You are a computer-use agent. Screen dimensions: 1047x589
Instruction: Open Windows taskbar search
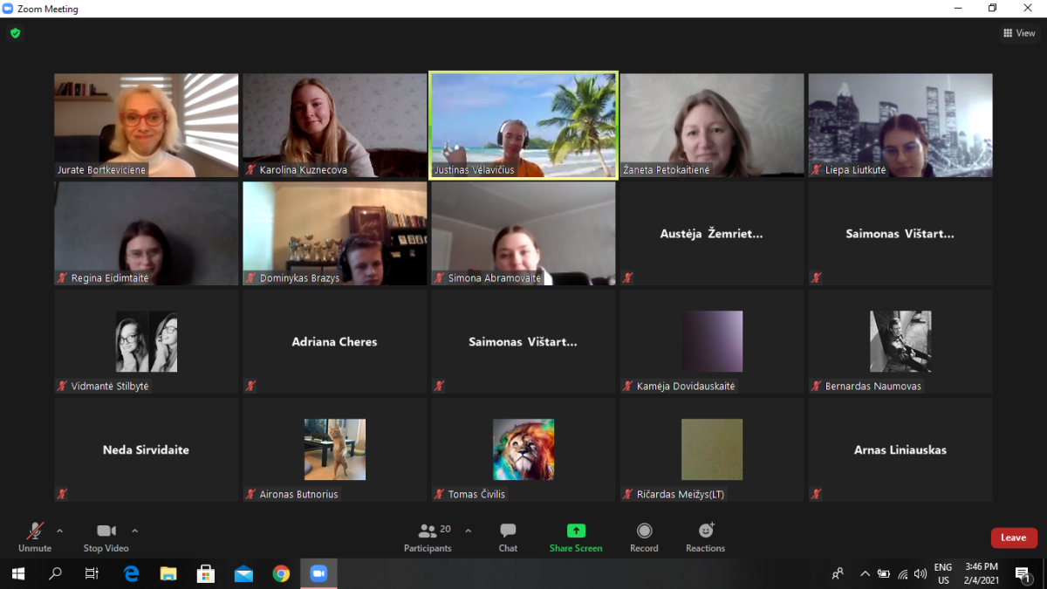(x=55, y=573)
